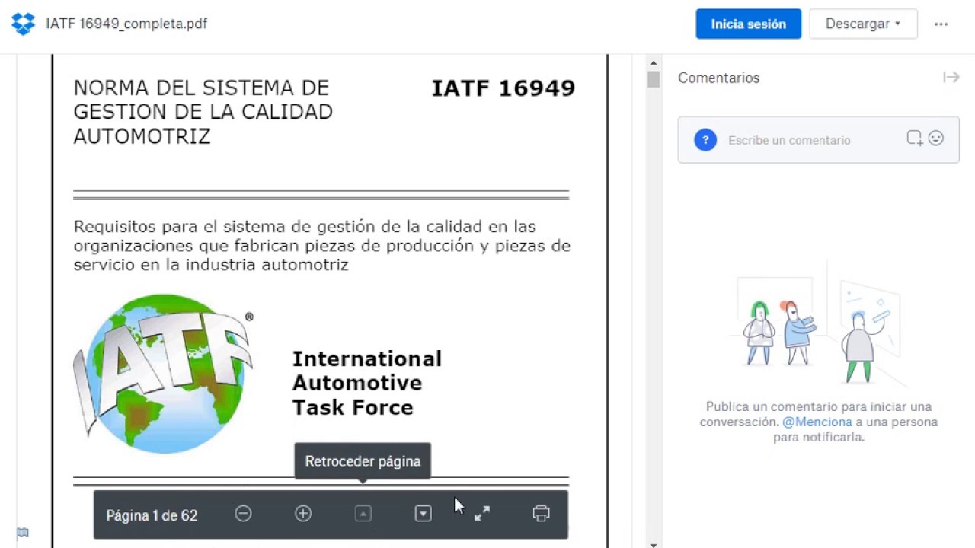This screenshot has height=548, width=975.
Task: Open the three-dot more options menu
Action: click(x=941, y=24)
